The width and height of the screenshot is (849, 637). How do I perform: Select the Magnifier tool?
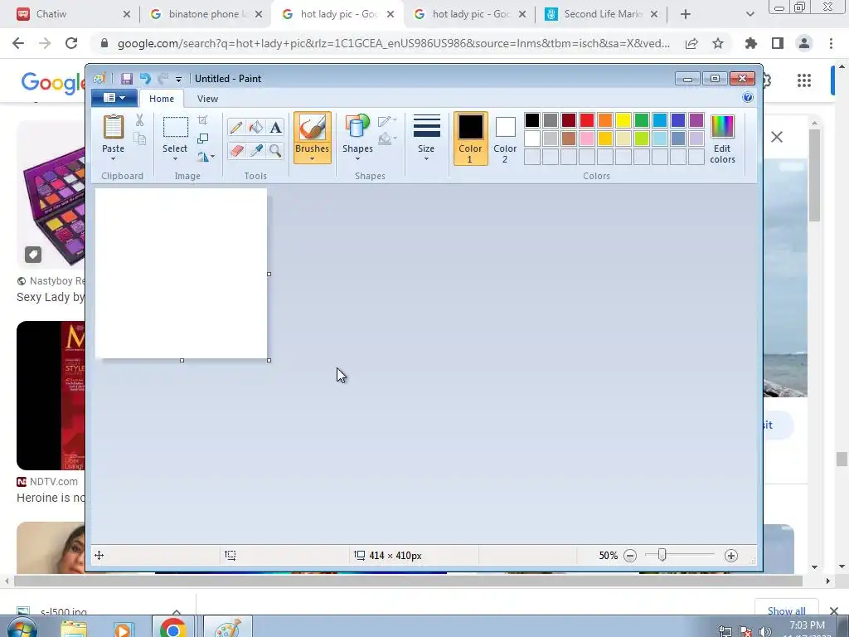click(x=275, y=151)
